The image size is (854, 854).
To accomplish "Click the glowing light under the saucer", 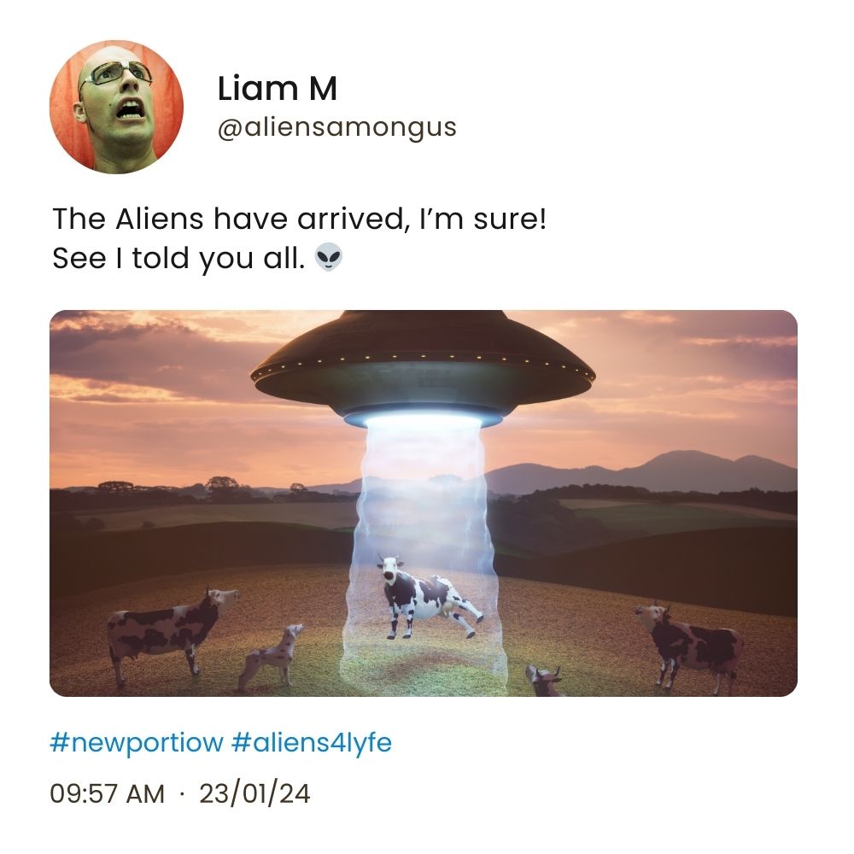I will pyautogui.click(x=424, y=420).
